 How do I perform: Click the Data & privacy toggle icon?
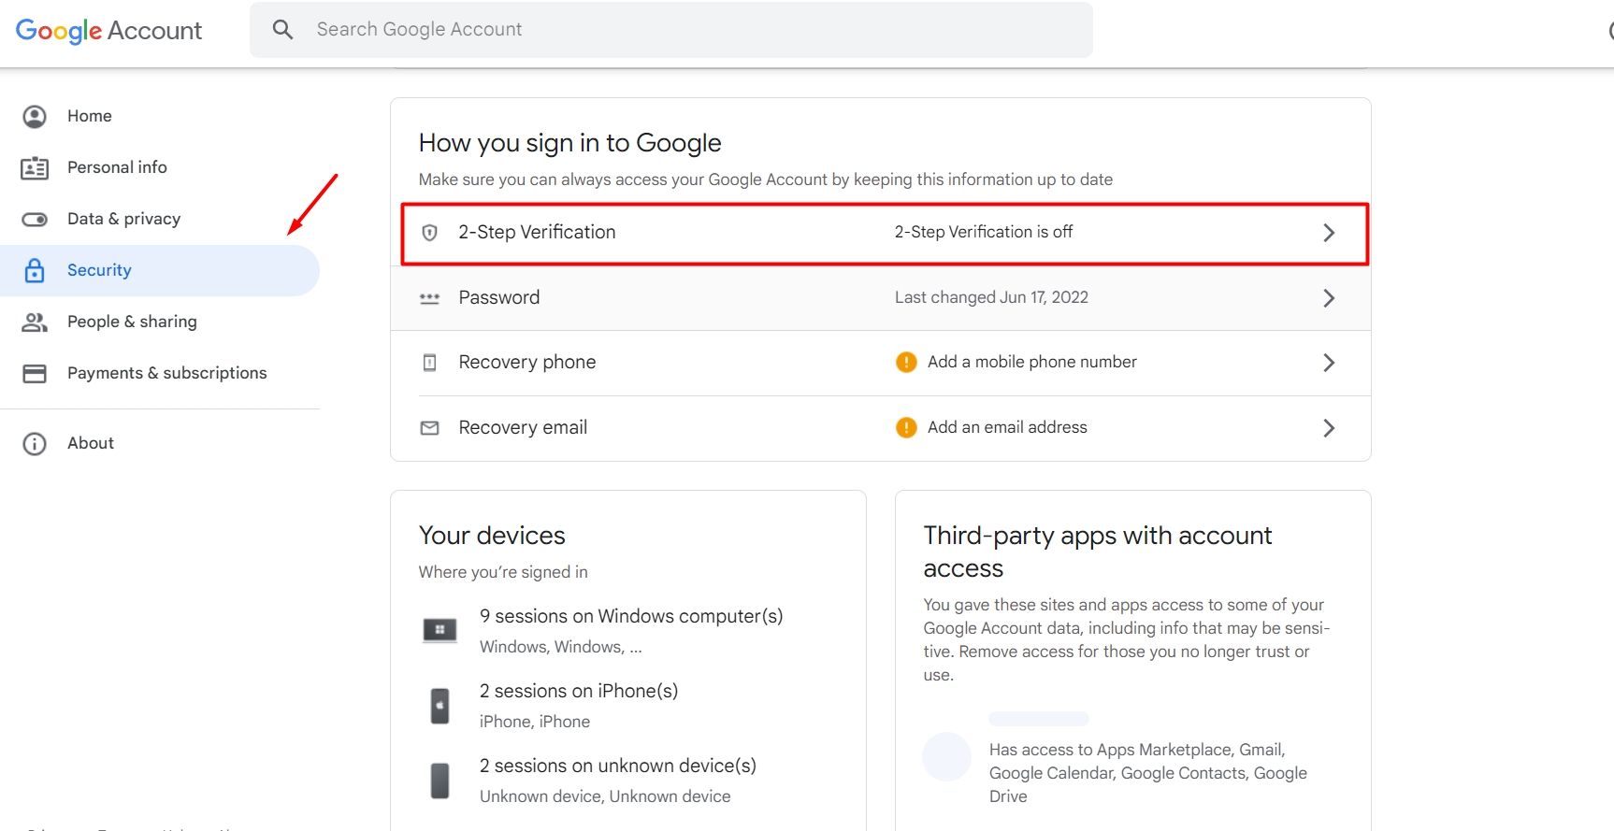tap(35, 220)
